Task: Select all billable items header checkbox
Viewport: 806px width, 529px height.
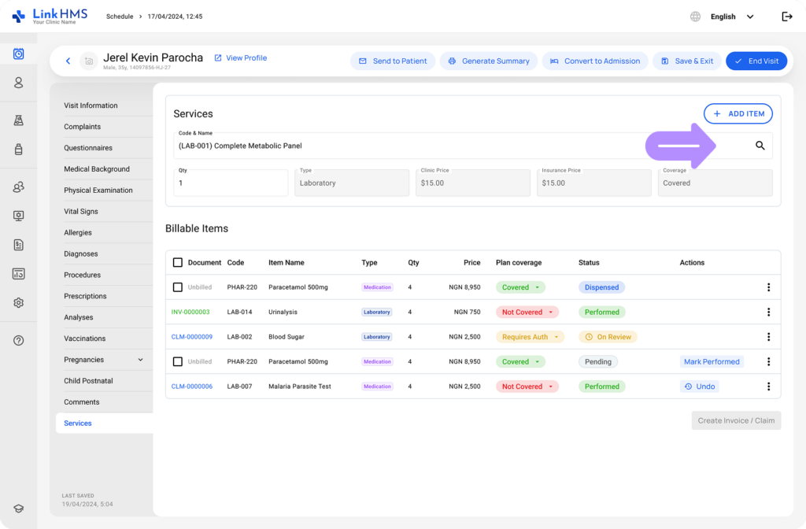Action: [177, 262]
